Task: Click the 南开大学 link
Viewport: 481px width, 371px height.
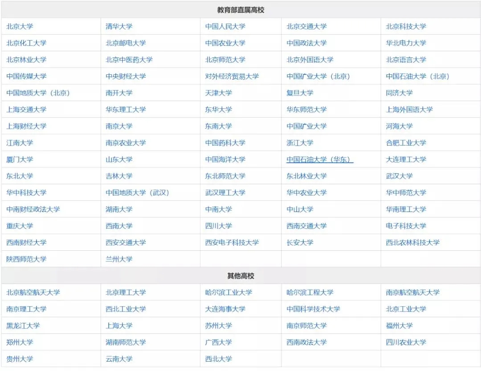Action: 119,93
